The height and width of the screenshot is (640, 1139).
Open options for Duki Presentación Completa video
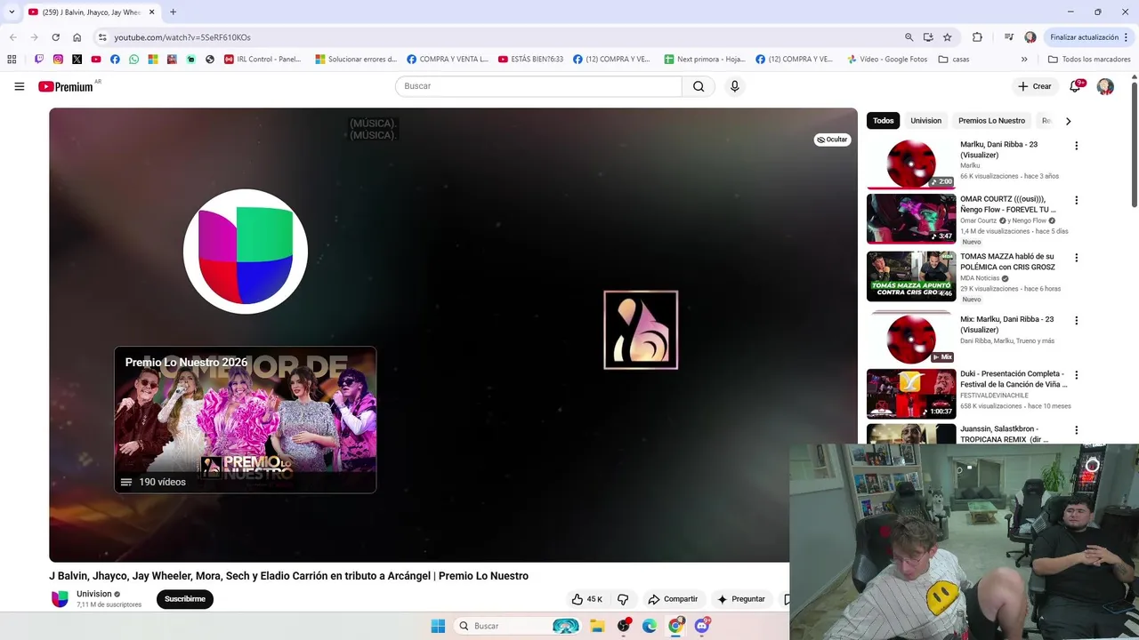point(1076,375)
